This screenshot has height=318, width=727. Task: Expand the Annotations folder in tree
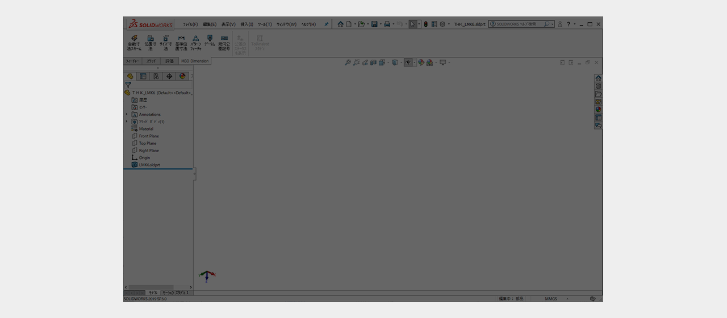pyautogui.click(x=127, y=115)
